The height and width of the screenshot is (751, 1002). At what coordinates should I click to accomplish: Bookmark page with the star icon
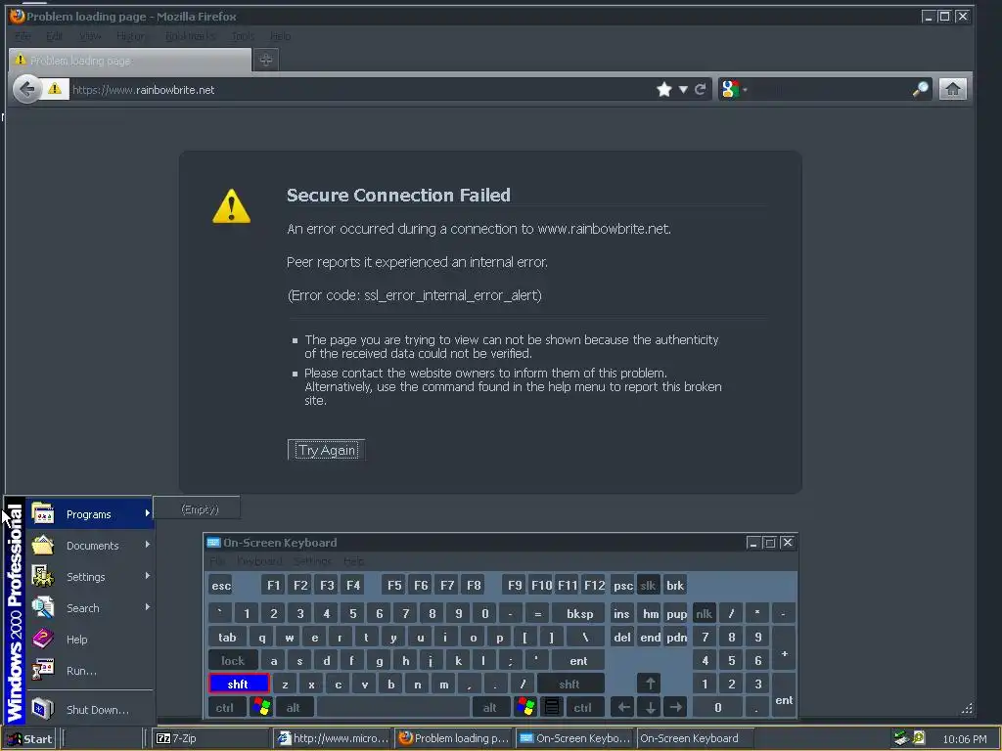pos(664,89)
